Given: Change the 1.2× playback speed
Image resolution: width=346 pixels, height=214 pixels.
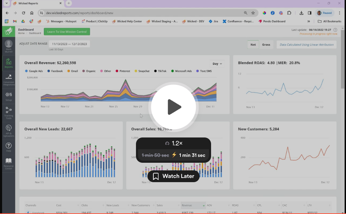Looking at the screenshot, I should pos(174,143).
